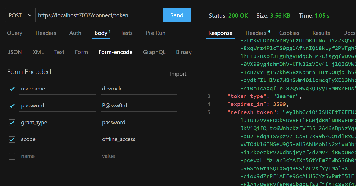Screen dimensions: 356x186
Task: Edit the username name field
Action: coord(58,89)
